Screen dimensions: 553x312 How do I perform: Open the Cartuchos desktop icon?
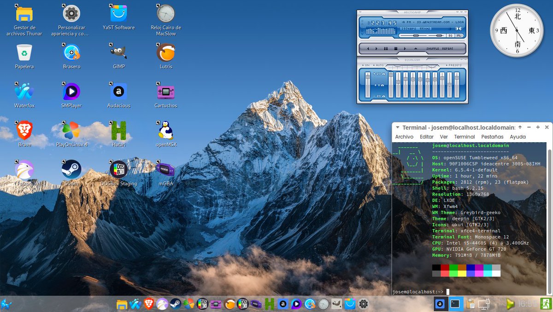click(x=166, y=95)
